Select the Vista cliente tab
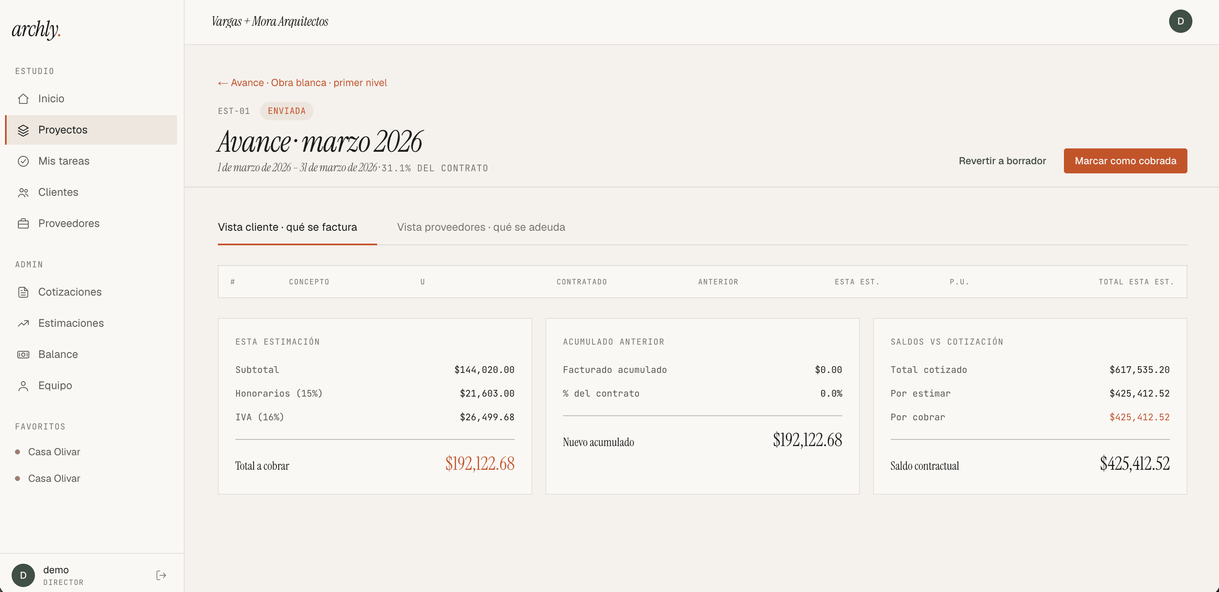 click(x=297, y=227)
